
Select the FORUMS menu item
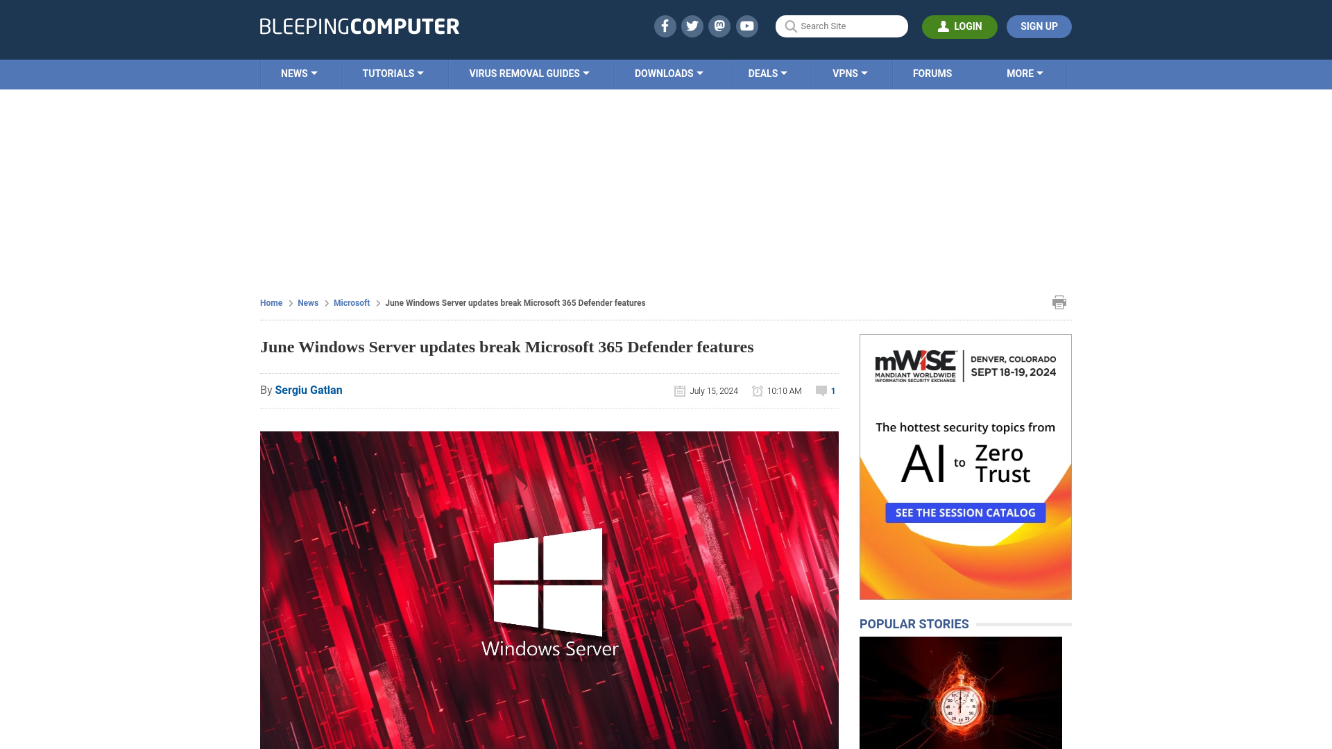(x=932, y=72)
